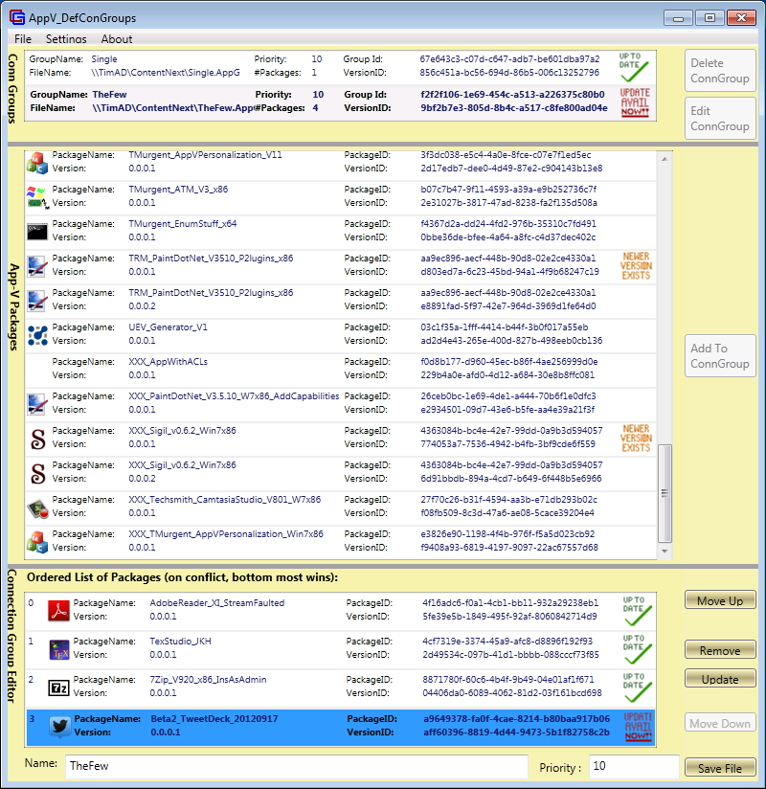The height and width of the screenshot is (789, 766).
Task: Click the TMurgent_AppVPersonalization_V11 package icon
Action: [x=37, y=163]
